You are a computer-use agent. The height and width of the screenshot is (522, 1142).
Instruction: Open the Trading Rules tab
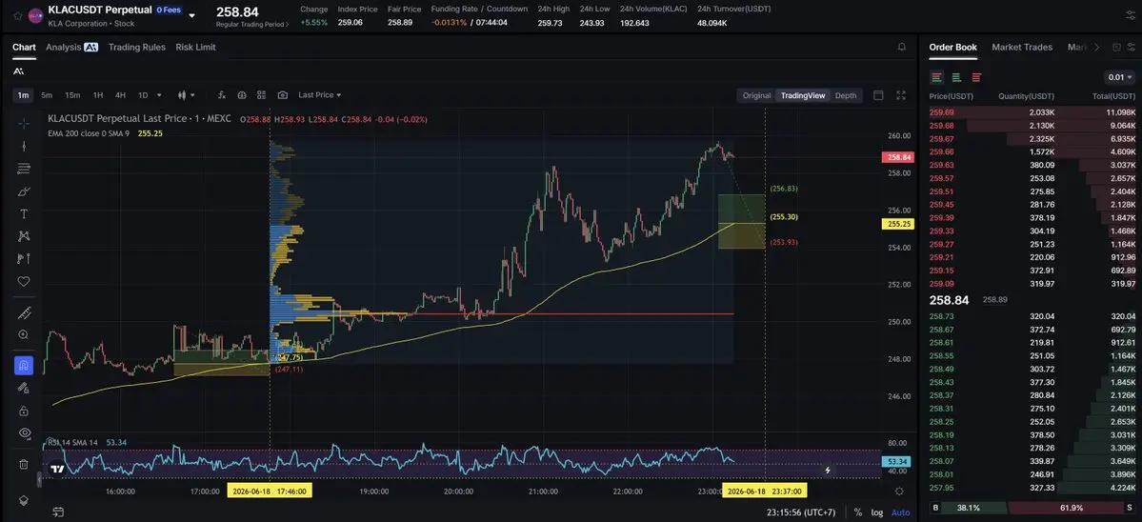(137, 48)
